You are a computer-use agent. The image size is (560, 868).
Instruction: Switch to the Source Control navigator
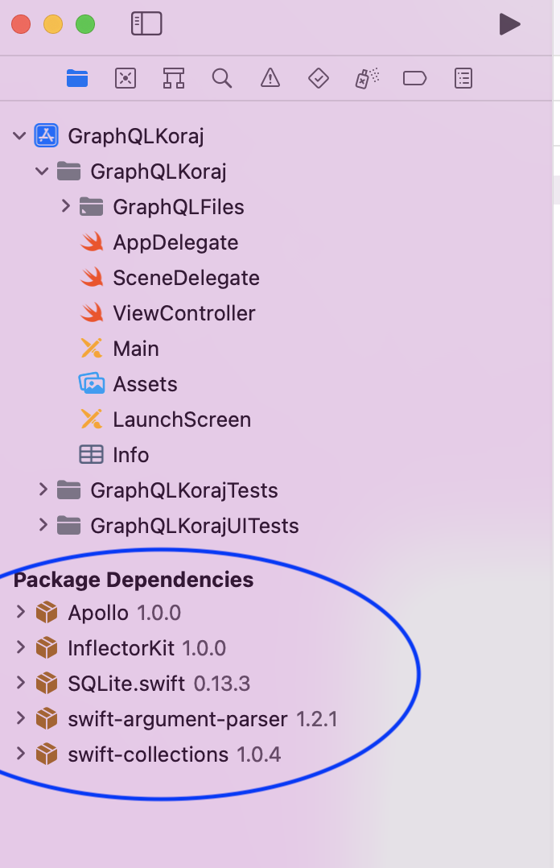[126, 78]
